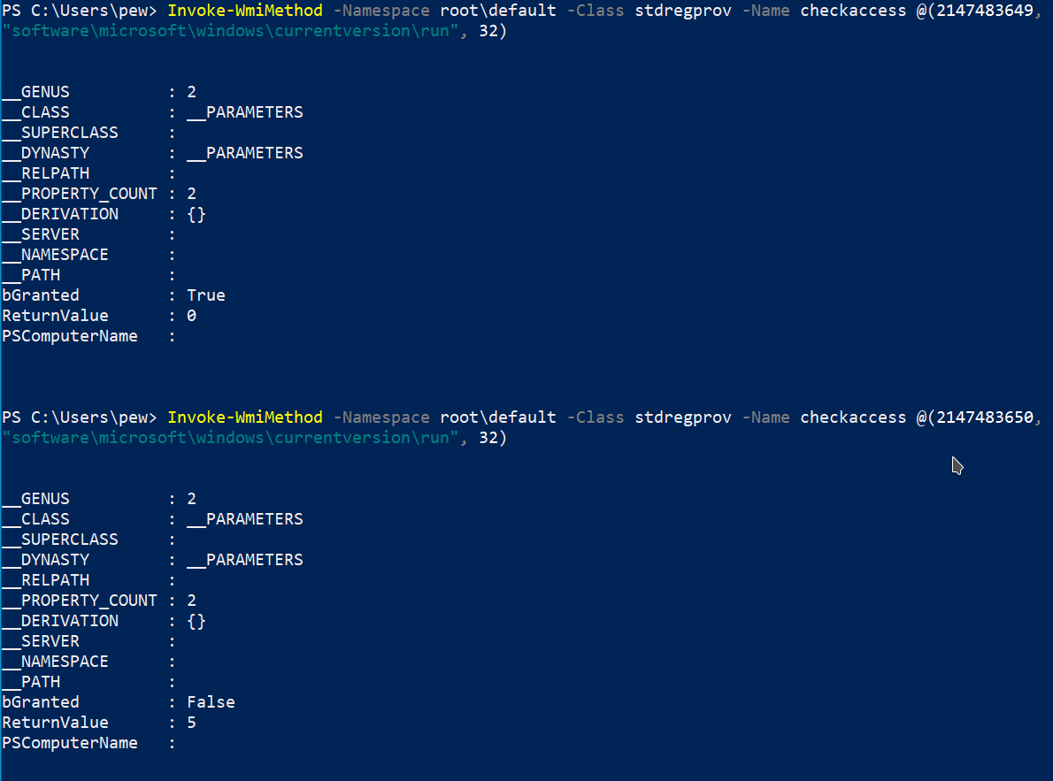Click the first Invoke-WmiMethod command text

pyautogui.click(x=245, y=11)
